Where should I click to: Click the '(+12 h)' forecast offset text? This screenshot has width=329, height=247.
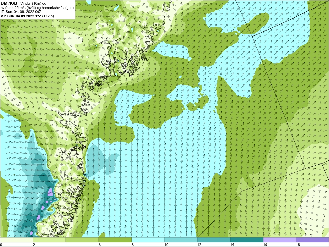coord(48,16)
